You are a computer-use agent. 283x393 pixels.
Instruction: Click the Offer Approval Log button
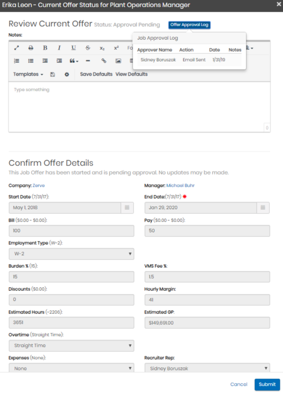[x=189, y=25]
